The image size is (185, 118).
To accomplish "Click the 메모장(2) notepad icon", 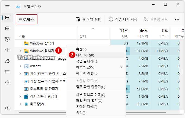I will tap(26, 104).
